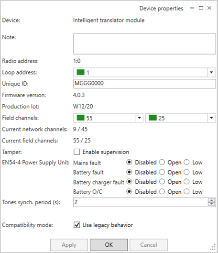
Task: Click the production lot value W12/20
Action: (83, 107)
